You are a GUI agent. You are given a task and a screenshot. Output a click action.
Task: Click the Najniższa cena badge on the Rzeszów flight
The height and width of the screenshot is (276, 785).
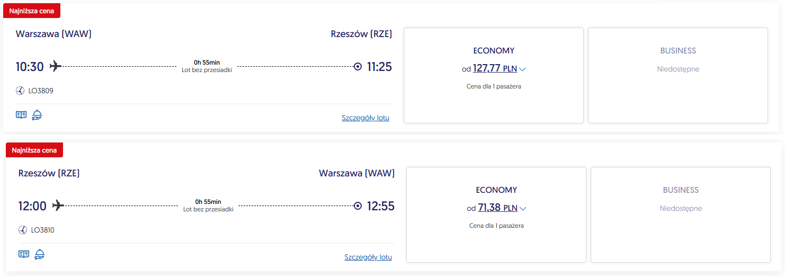pyautogui.click(x=34, y=150)
